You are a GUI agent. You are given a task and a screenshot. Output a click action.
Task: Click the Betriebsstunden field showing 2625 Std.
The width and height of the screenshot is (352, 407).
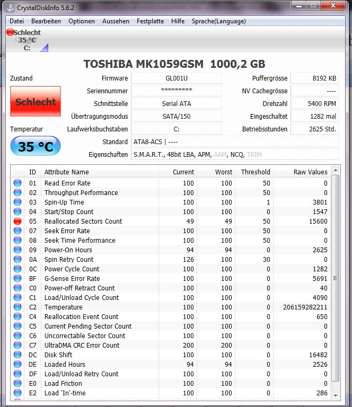click(x=314, y=129)
